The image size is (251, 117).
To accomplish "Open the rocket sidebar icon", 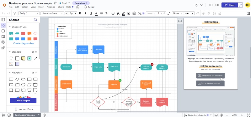I will click(3, 48).
